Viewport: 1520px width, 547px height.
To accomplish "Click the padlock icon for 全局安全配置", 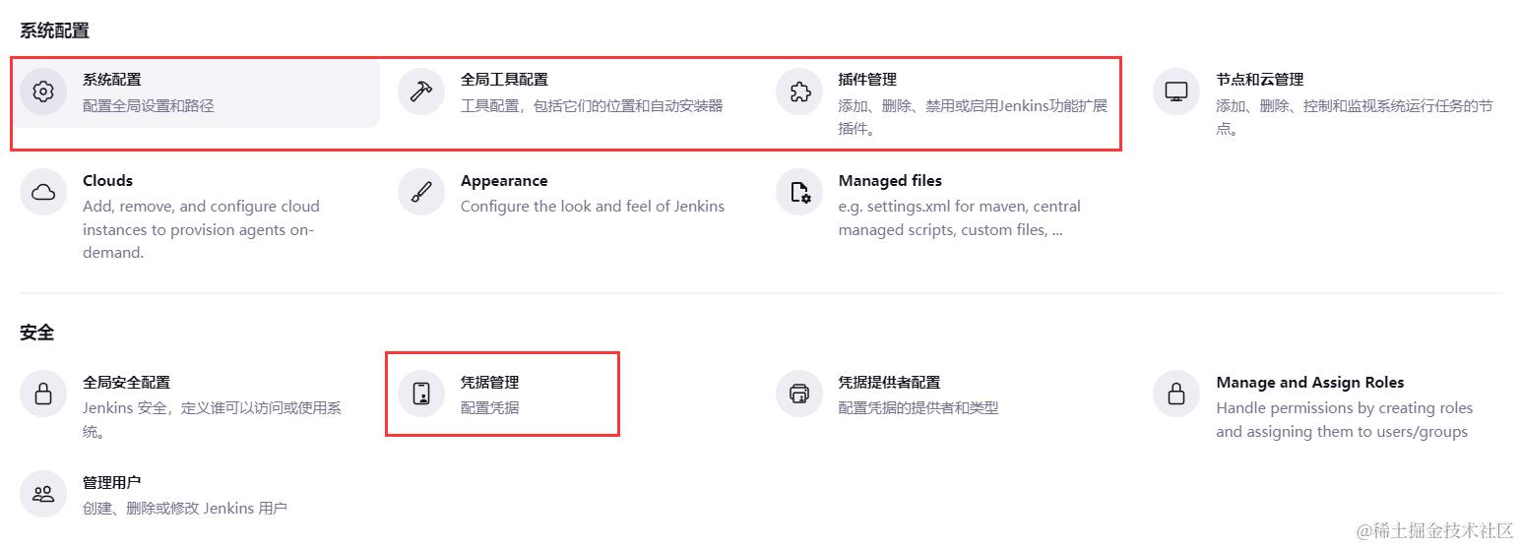I will (43, 394).
